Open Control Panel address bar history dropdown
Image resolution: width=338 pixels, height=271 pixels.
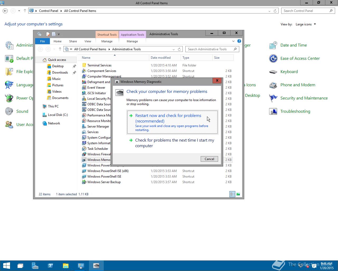pos(269,11)
